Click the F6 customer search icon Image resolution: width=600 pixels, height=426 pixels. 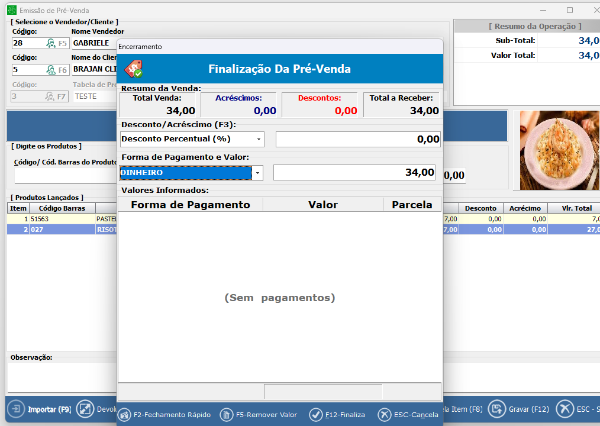[x=51, y=70]
